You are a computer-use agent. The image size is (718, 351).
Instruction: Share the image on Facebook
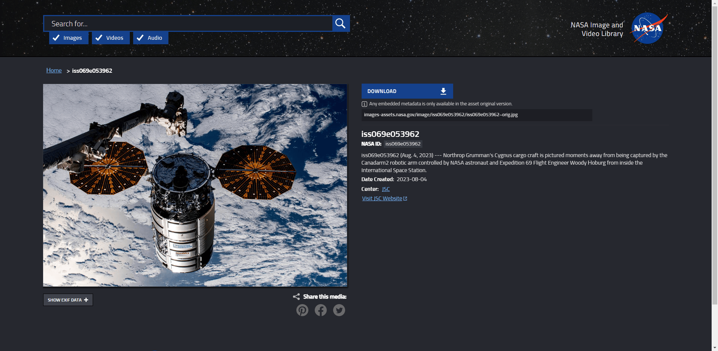pos(320,310)
